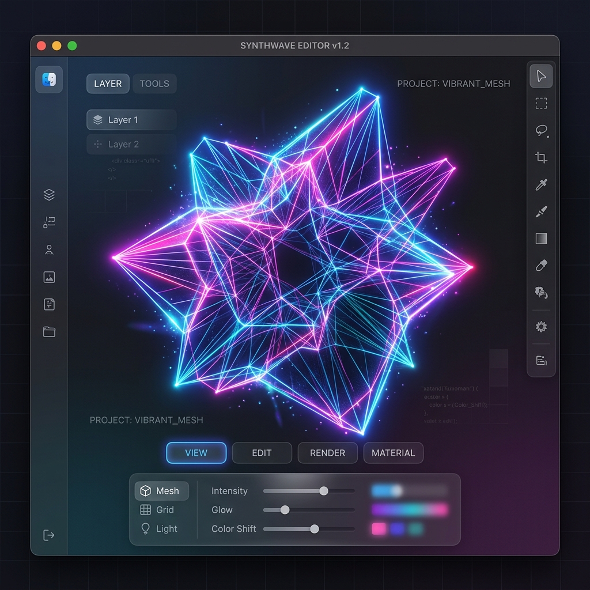
Task: Select the arrow pointer tool
Action: pos(541,76)
